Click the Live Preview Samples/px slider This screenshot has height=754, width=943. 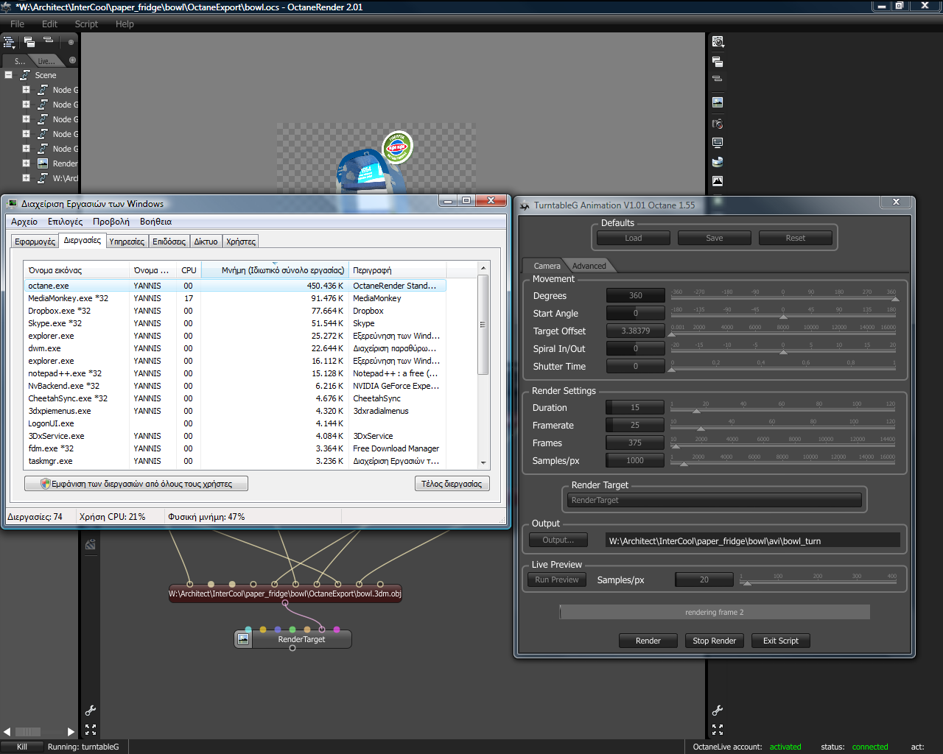(x=818, y=582)
